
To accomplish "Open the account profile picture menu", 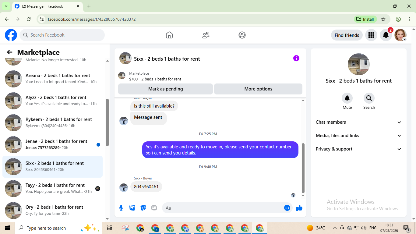I will tap(400, 35).
